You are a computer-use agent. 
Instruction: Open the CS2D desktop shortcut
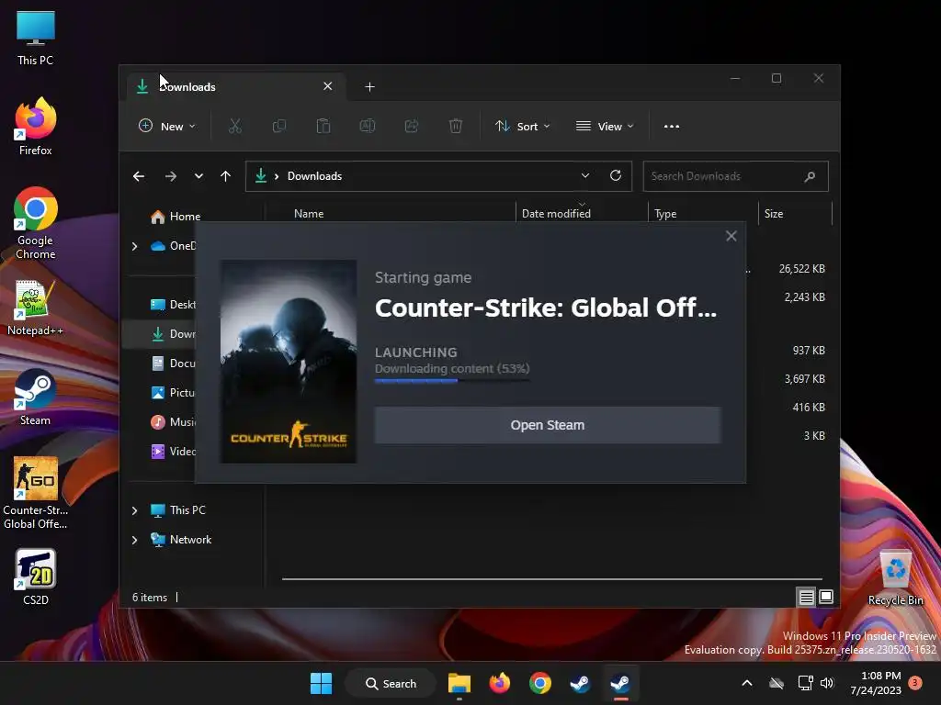36,577
